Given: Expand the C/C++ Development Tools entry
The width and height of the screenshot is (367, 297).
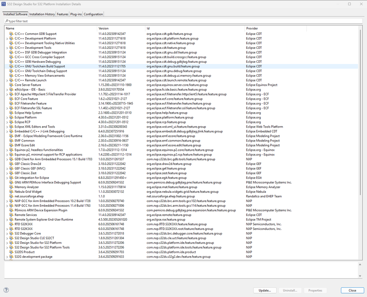Looking at the screenshot, I should [x=7, y=48].
